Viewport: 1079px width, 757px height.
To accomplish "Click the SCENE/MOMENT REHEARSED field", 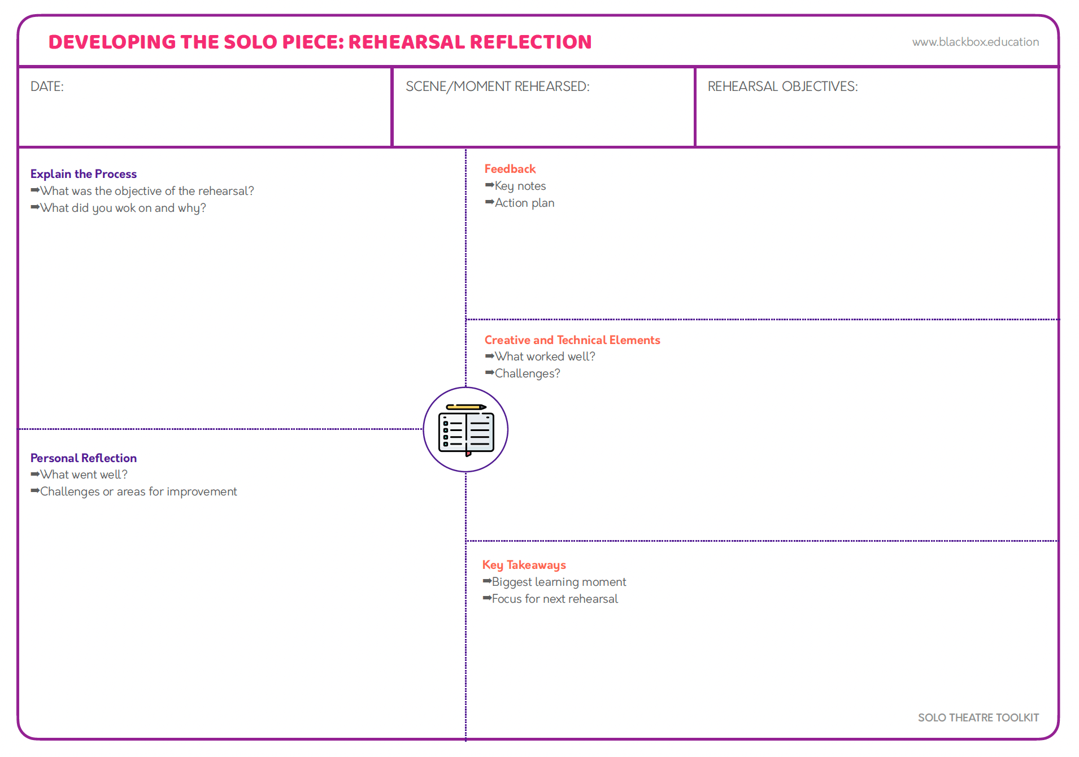I will [x=543, y=107].
